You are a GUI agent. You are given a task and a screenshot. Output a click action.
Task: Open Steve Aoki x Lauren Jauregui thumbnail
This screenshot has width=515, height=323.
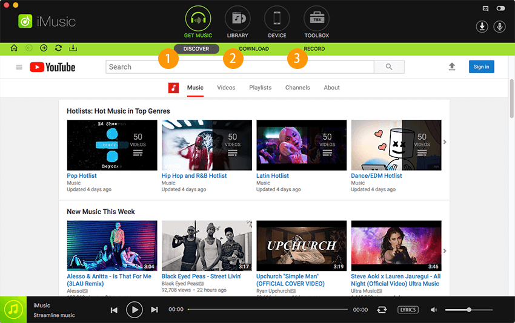click(x=396, y=246)
